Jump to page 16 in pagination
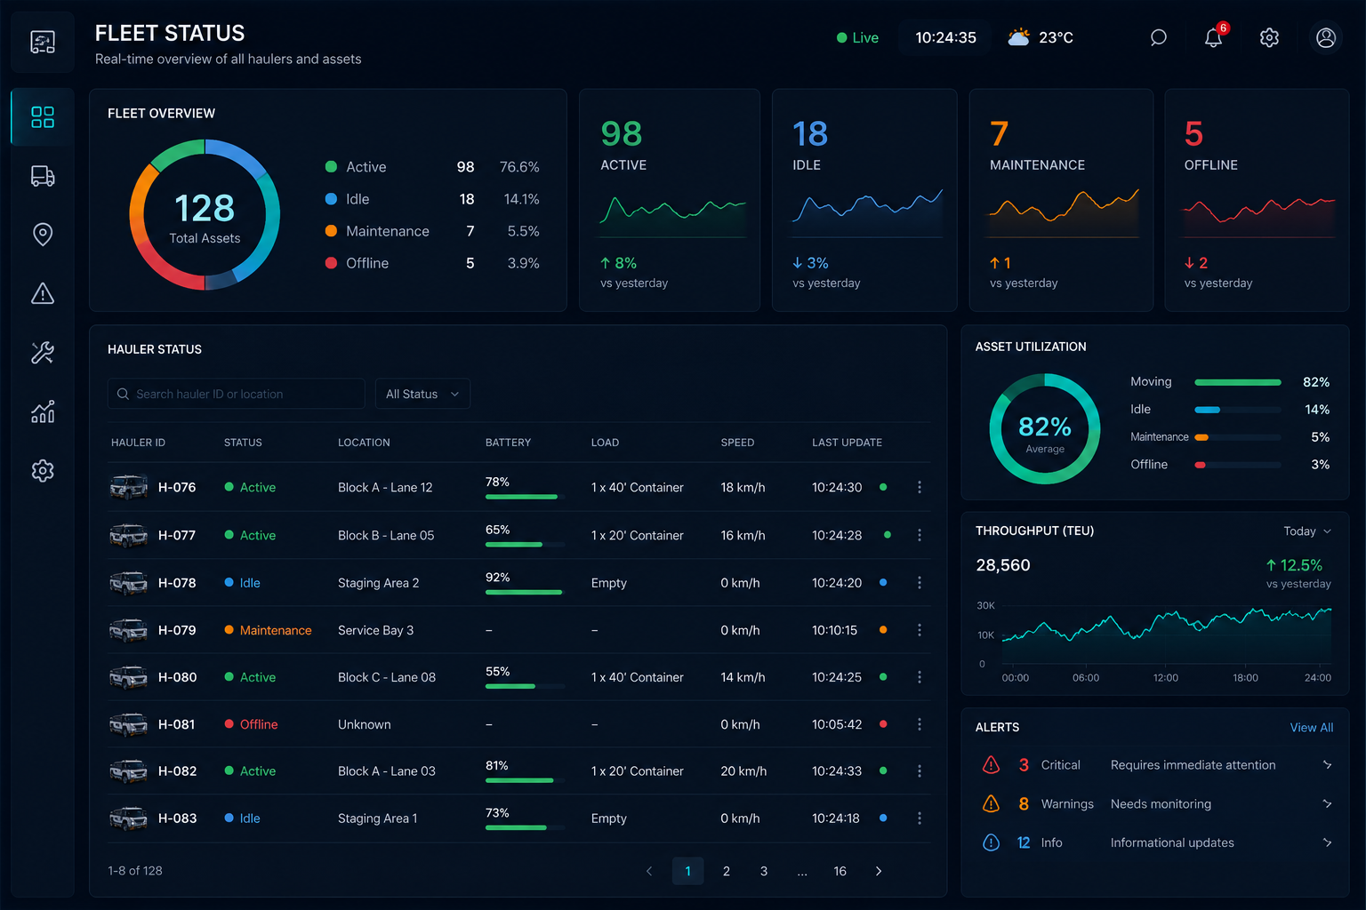Viewport: 1366px width, 910px height. (840, 871)
